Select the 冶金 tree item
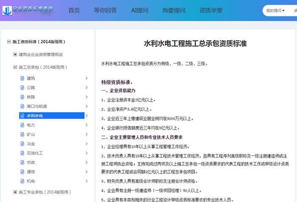 pos(31,144)
